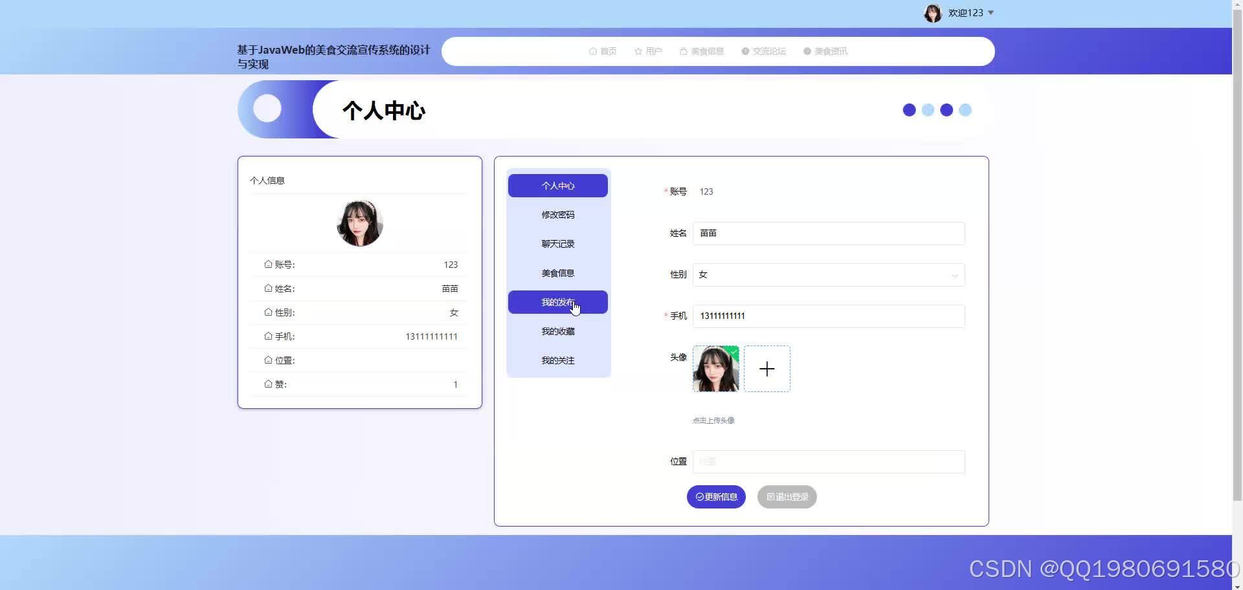
Task: Click the 美食信息 icon in top menu
Action: 682,51
